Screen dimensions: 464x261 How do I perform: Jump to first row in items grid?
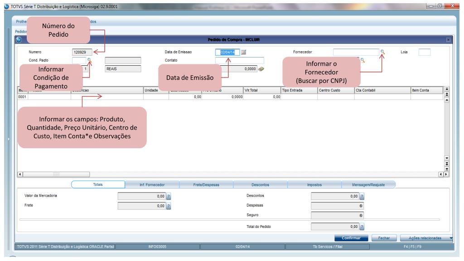447,89
